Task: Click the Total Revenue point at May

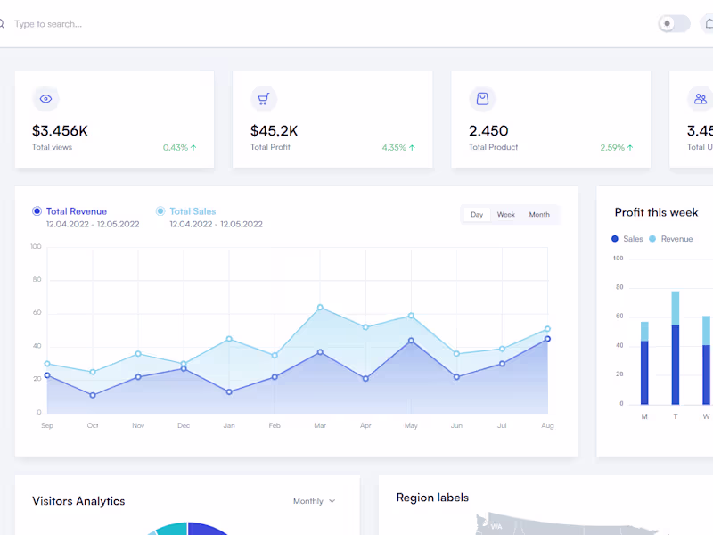Action: (x=411, y=341)
